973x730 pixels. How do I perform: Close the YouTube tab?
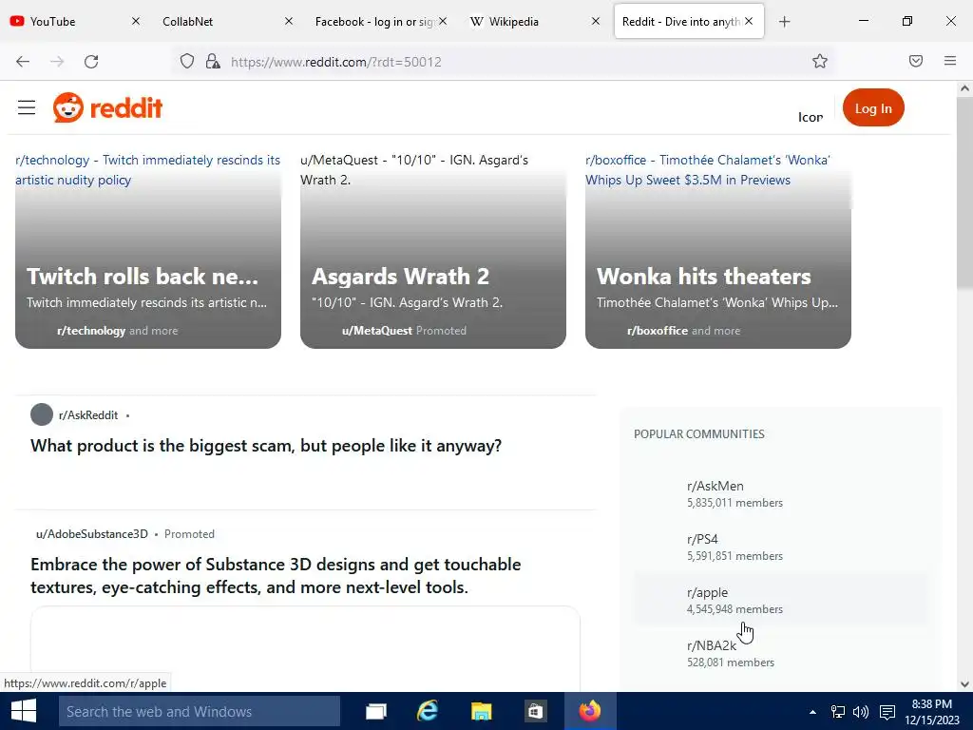click(x=136, y=21)
